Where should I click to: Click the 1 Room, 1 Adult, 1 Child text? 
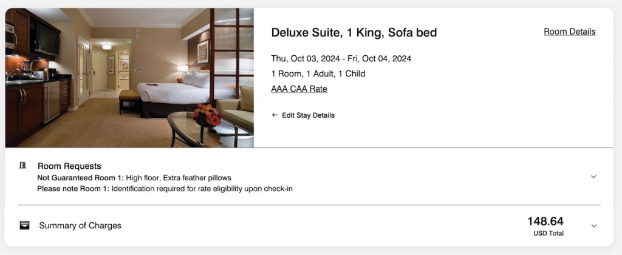(318, 74)
